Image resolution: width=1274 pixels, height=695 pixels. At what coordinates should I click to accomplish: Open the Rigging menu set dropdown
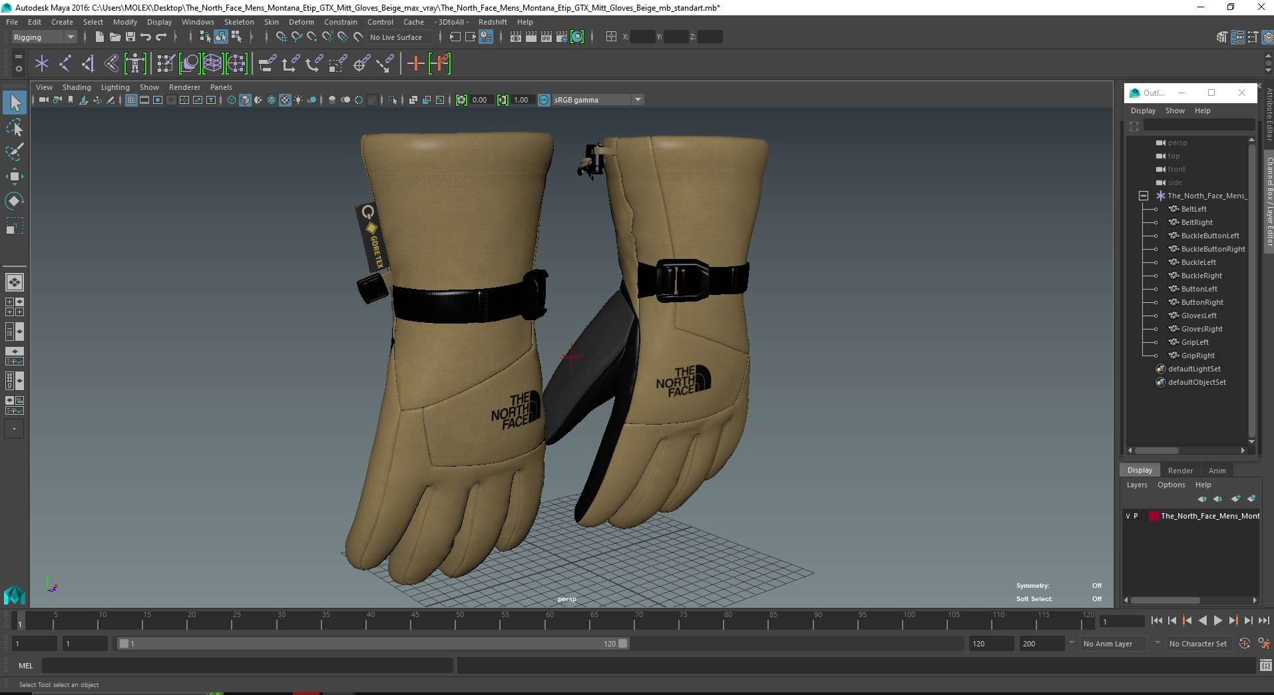[x=44, y=37]
